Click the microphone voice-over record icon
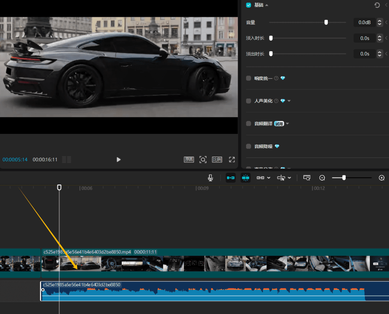389x314 pixels. 210,178
